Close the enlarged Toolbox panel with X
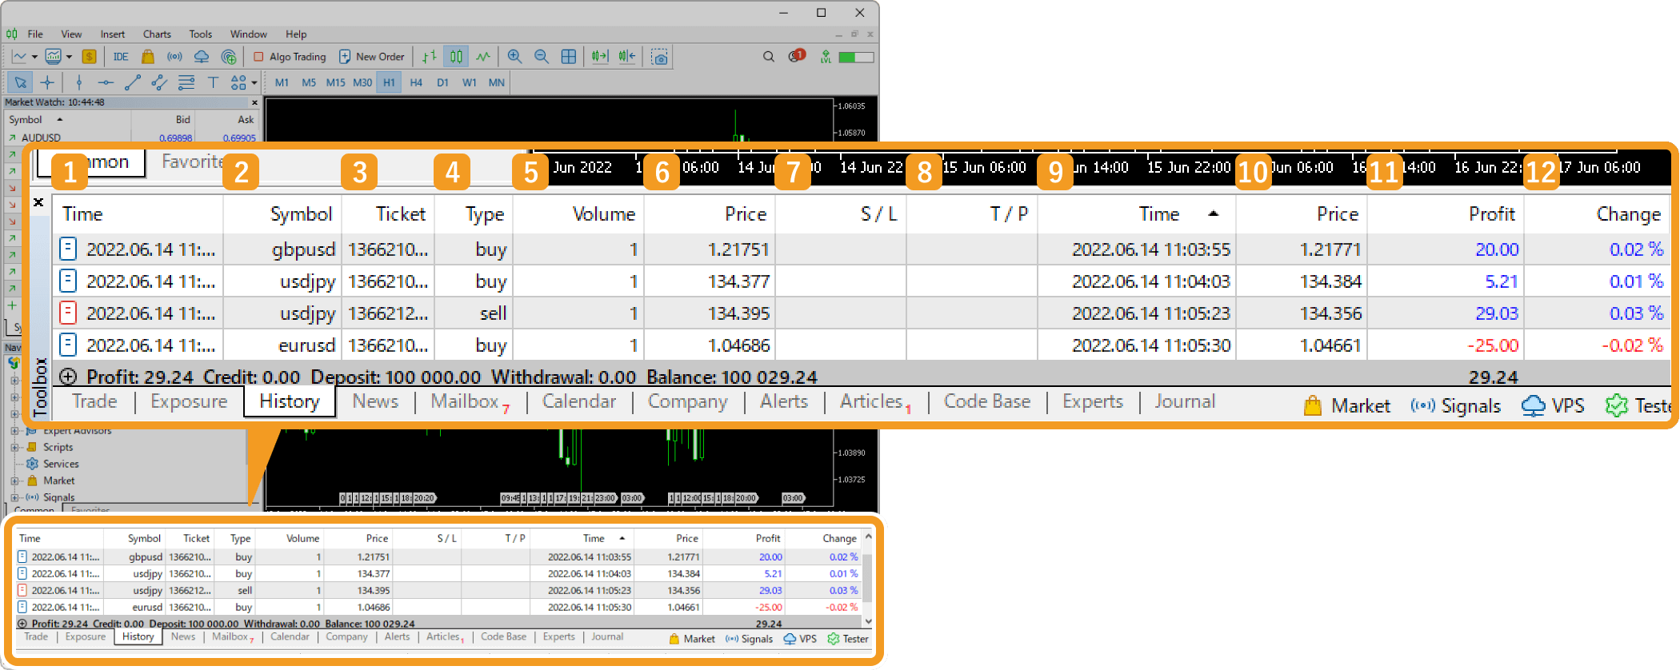Viewport: 1680px width, 670px height. point(38,202)
